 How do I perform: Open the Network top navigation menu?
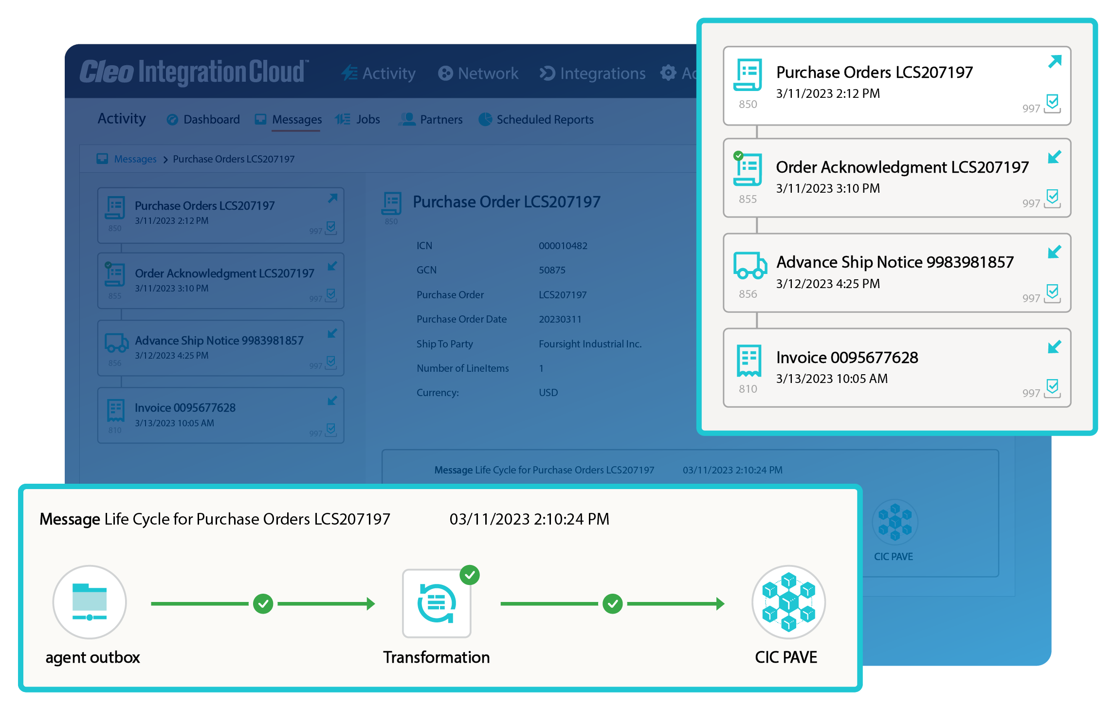point(478,73)
